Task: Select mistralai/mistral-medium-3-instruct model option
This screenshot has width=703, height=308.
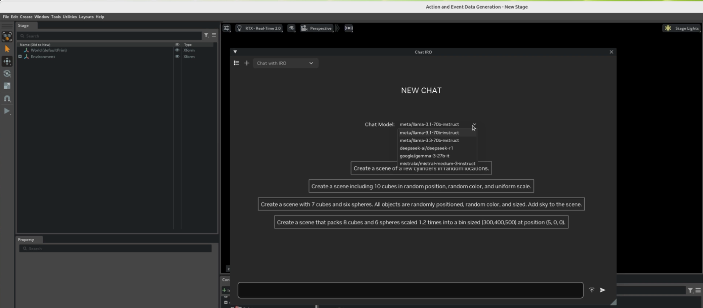Action: 437,163
